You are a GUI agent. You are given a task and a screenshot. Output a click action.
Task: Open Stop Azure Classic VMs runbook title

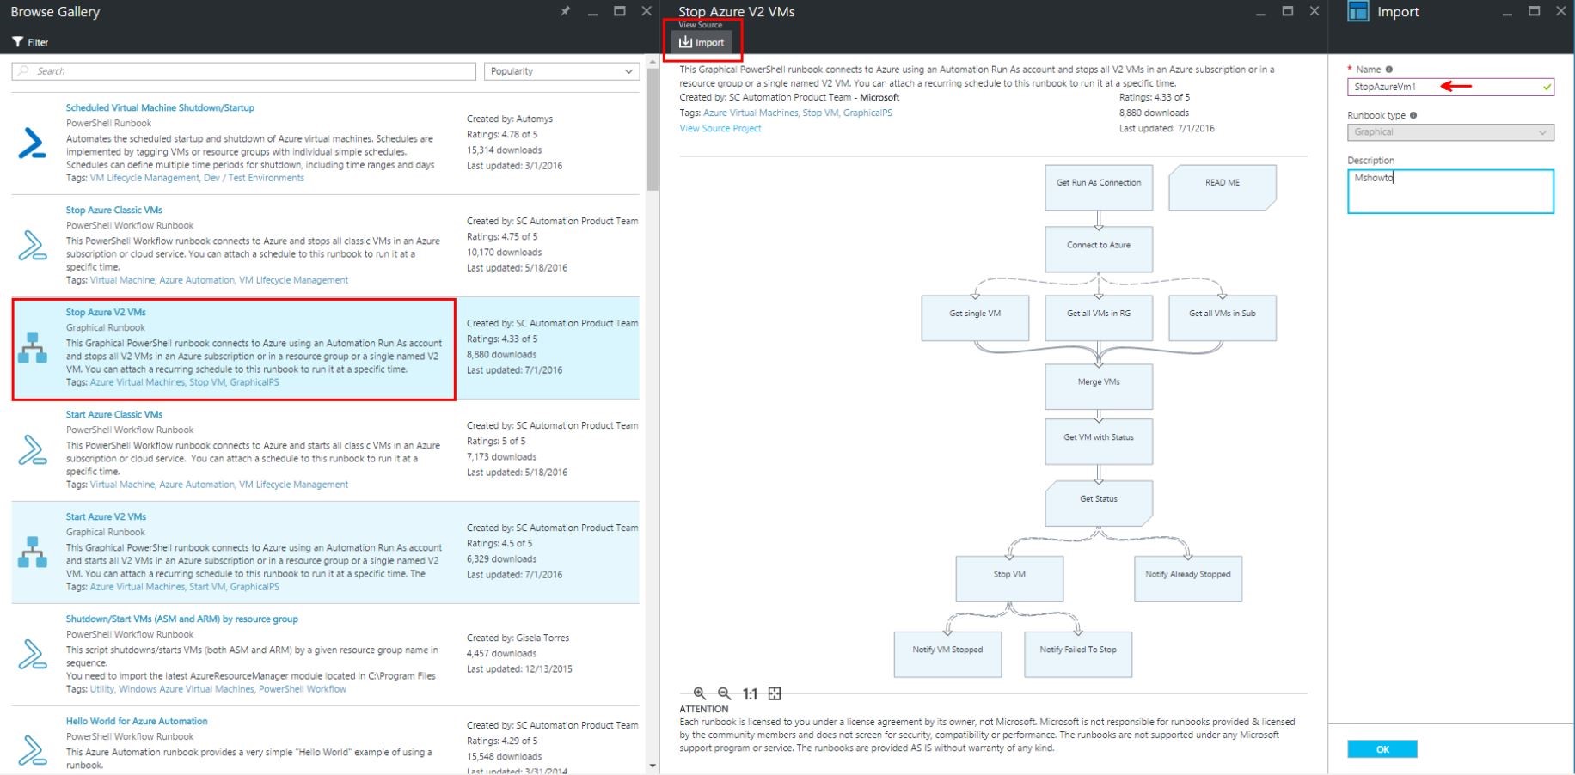(114, 210)
